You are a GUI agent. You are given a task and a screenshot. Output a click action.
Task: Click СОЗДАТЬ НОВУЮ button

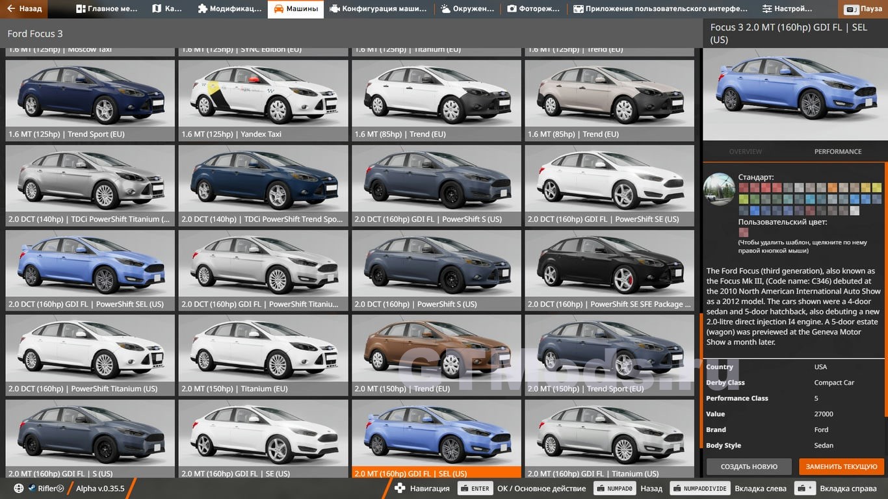[749, 467]
